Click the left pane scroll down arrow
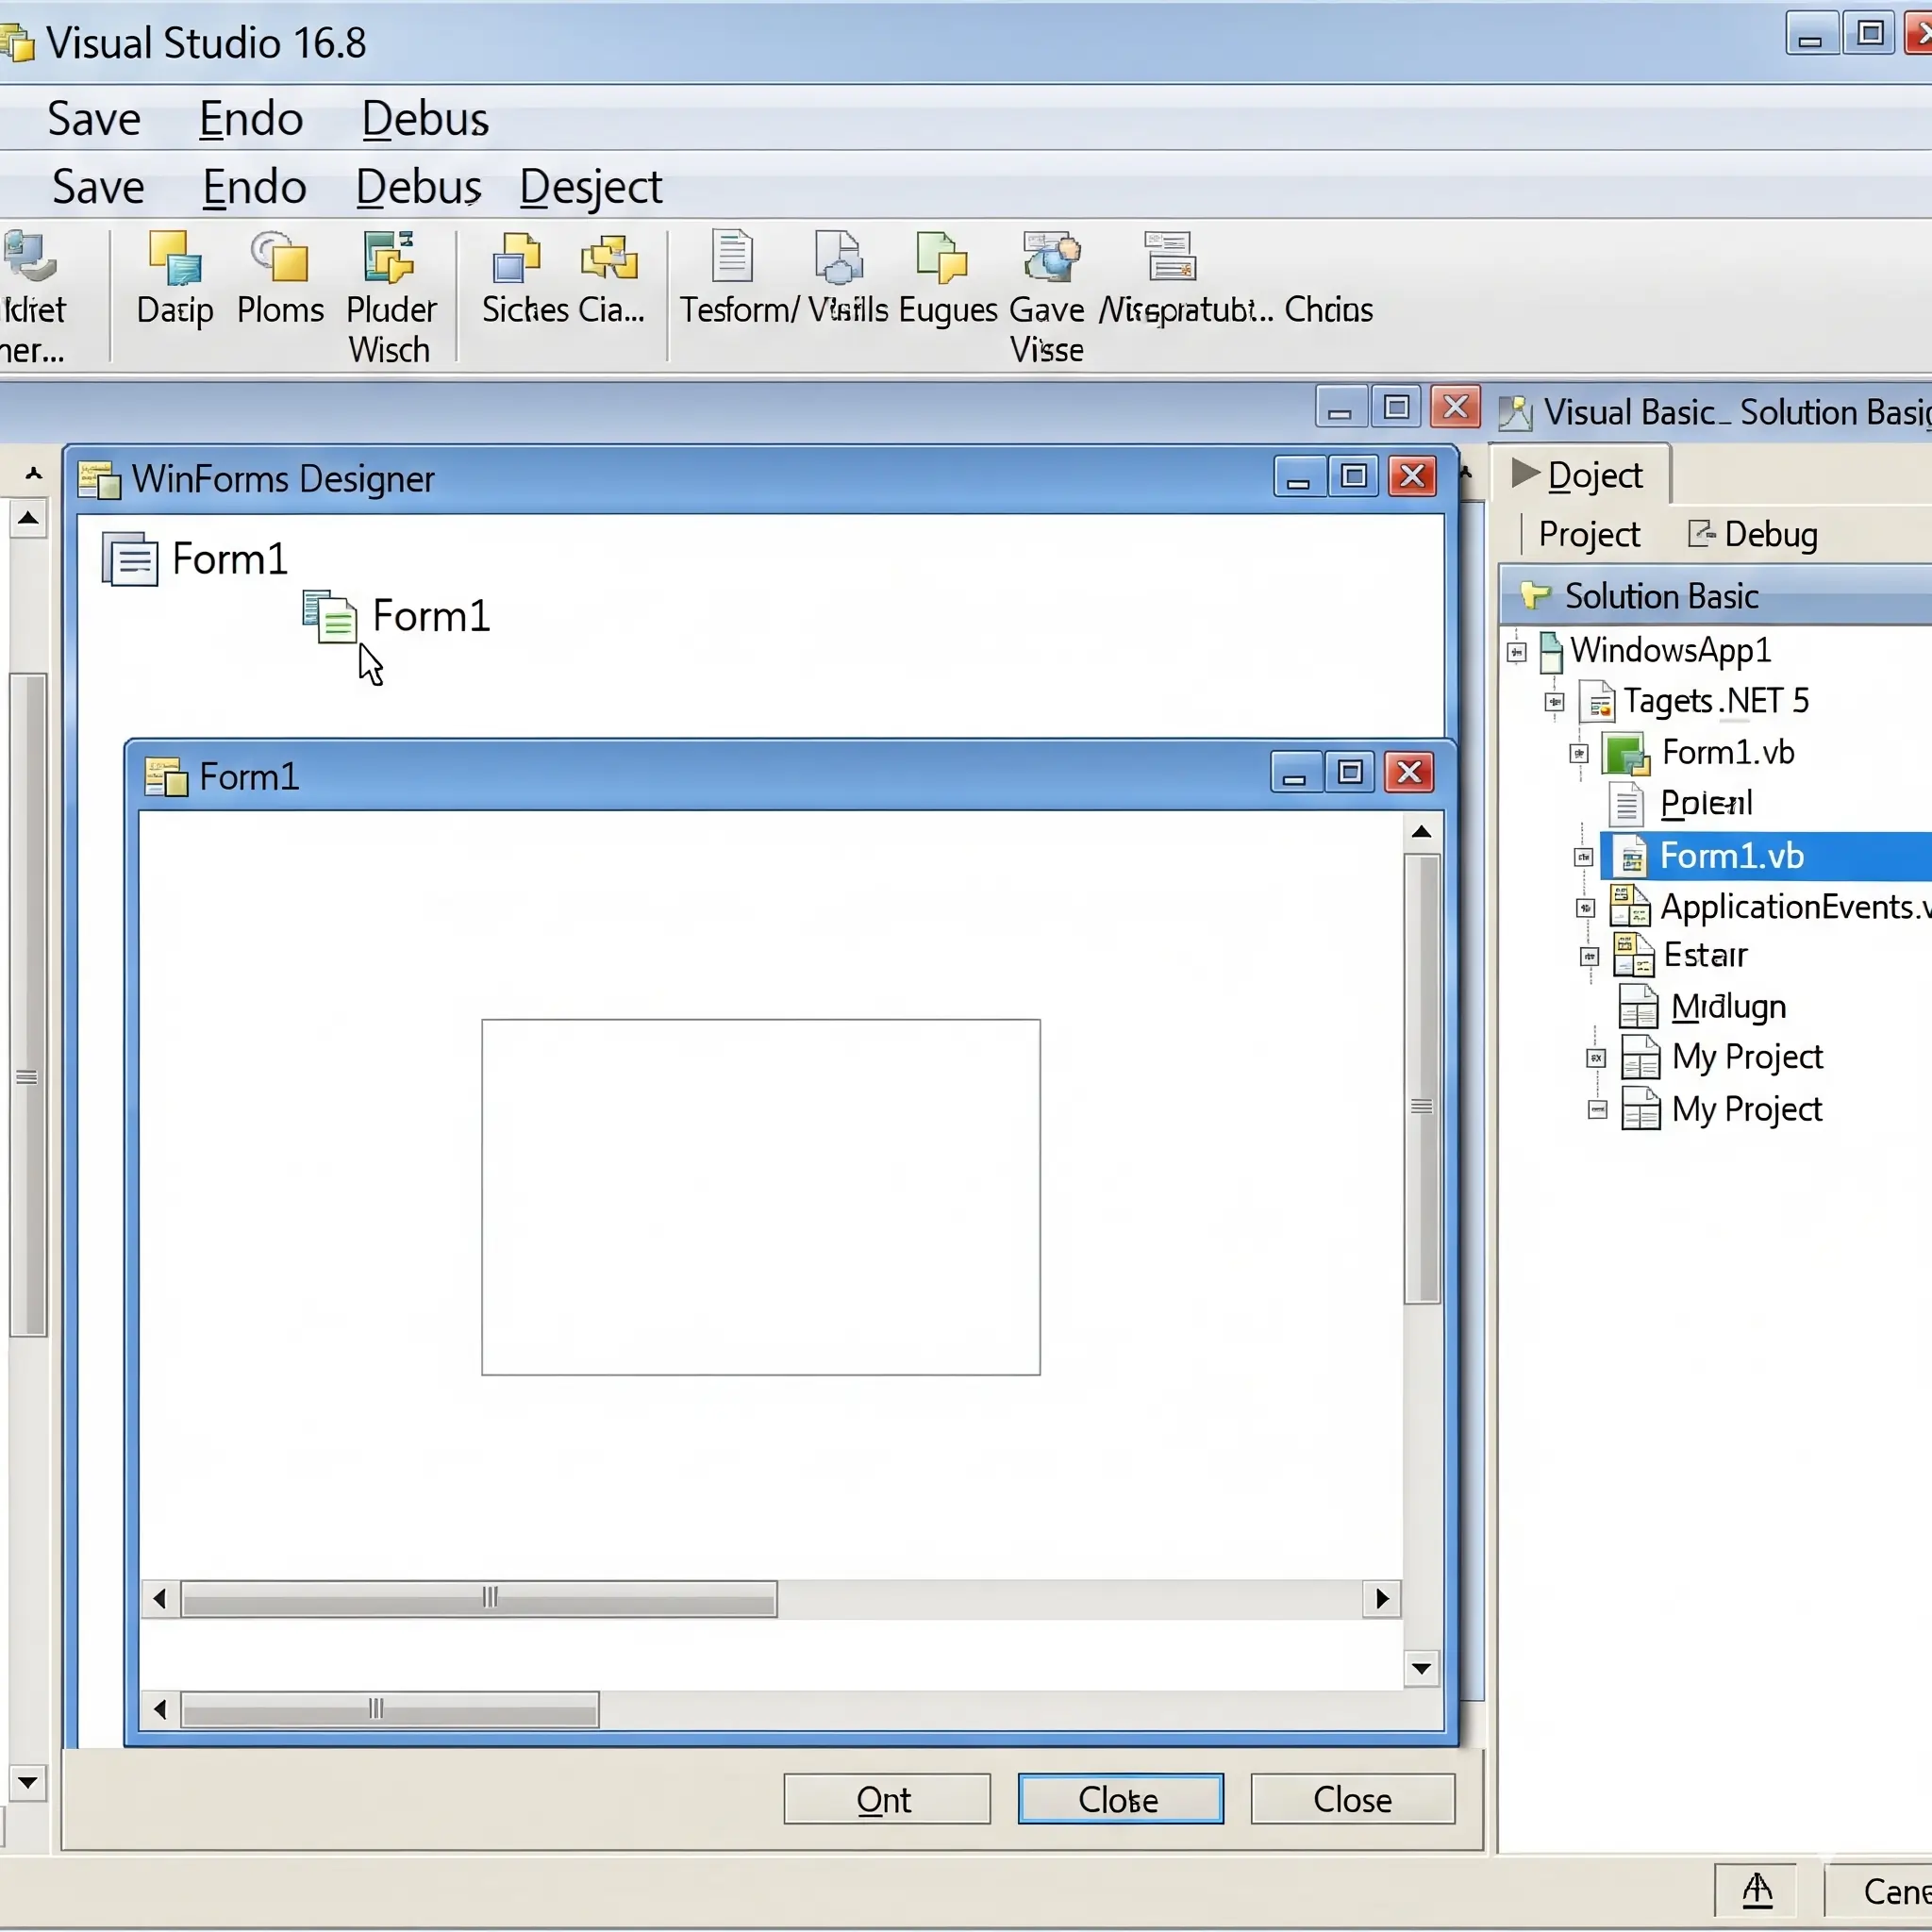 [28, 1783]
